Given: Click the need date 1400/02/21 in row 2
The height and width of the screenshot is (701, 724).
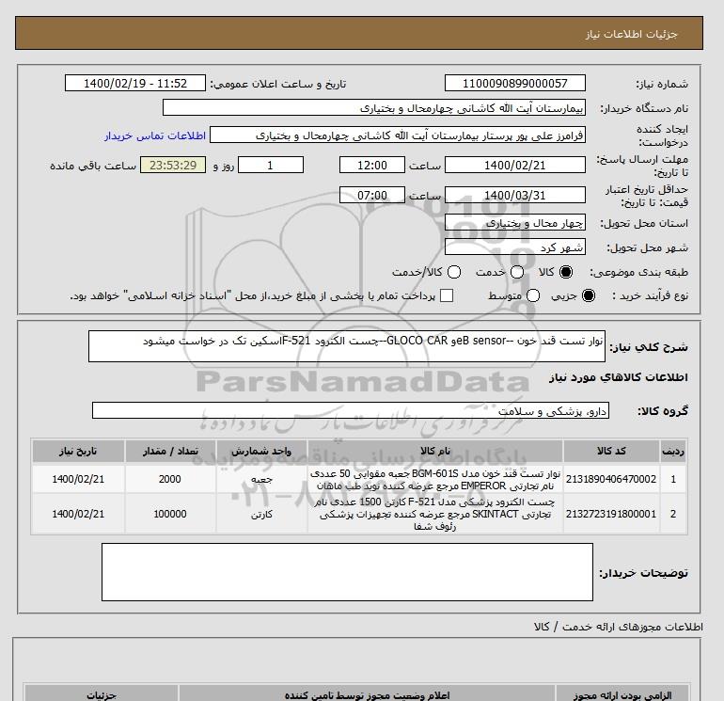Looking at the screenshot, I should click(x=78, y=514).
